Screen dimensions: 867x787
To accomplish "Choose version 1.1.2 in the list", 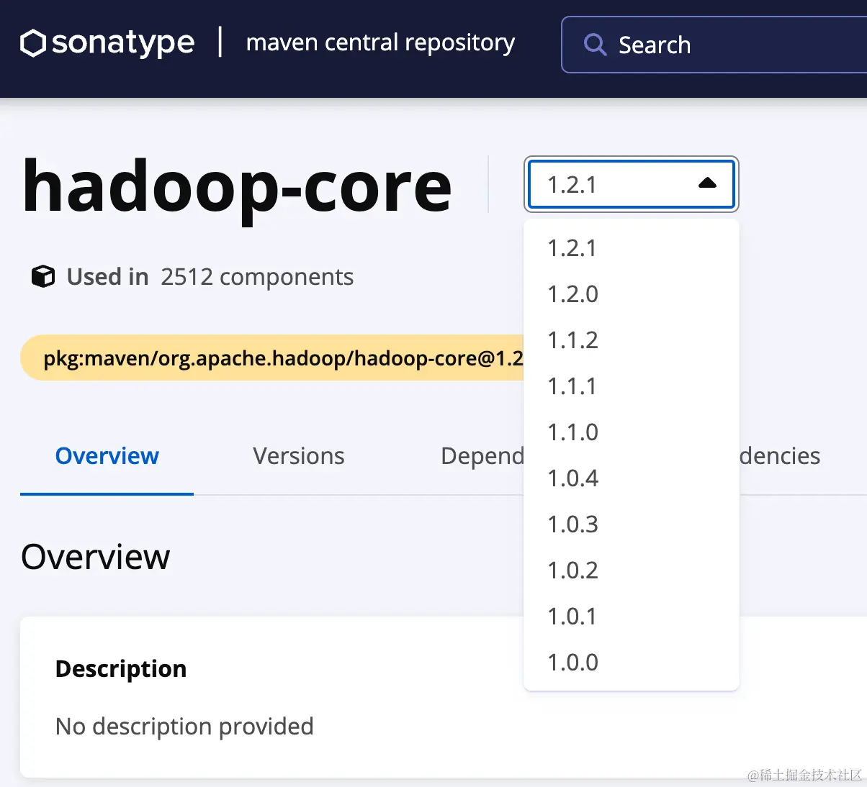I will pos(573,340).
